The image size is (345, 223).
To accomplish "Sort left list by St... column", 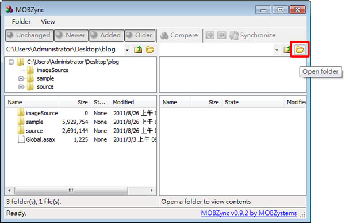I will point(100,102).
